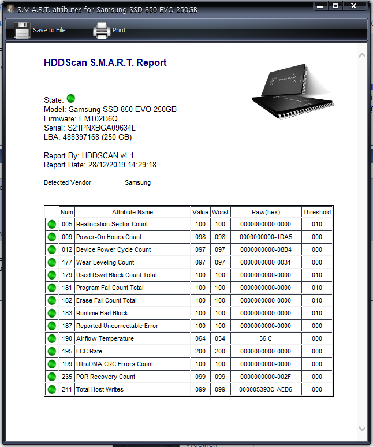373x447 pixels.
Task: Click green status dot for Used Rsvd Block Count
Action: [52, 275]
